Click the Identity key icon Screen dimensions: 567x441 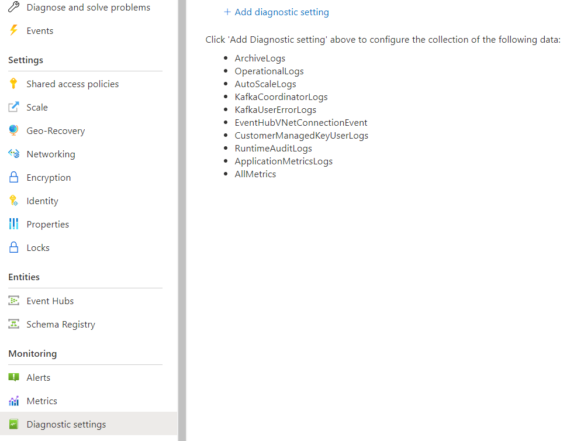click(x=14, y=201)
